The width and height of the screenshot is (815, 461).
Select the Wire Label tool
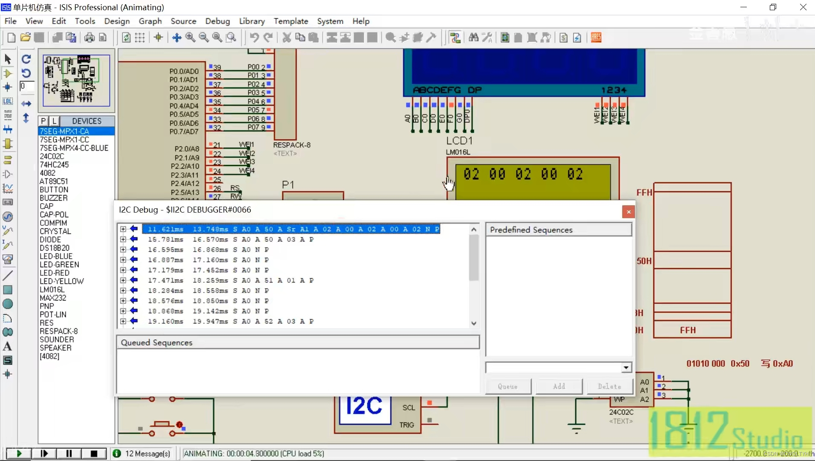point(8,101)
